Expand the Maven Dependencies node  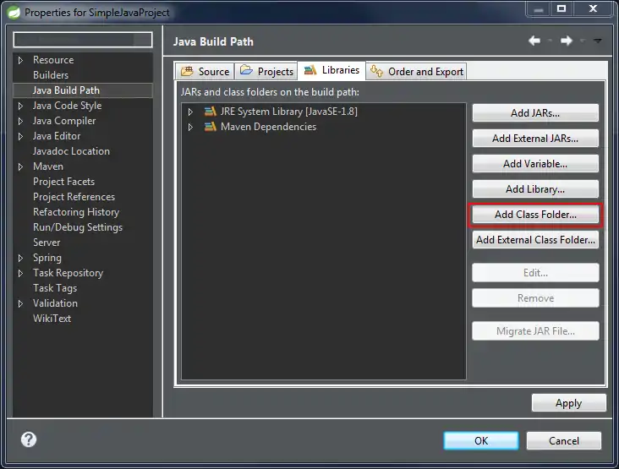point(191,127)
